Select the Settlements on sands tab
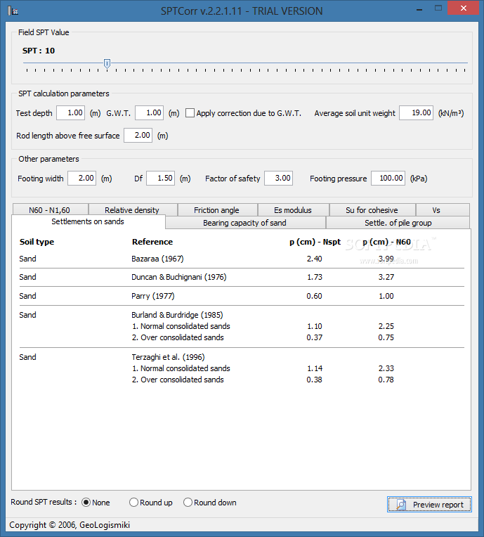The image size is (484, 537). pos(89,221)
